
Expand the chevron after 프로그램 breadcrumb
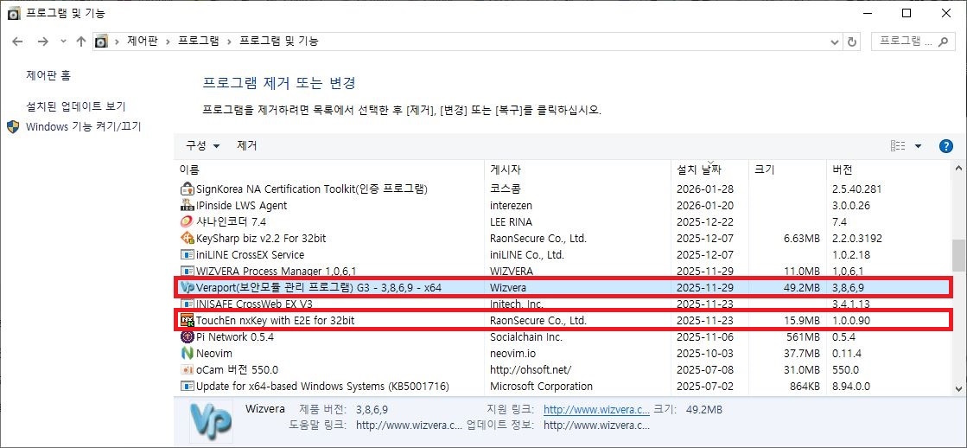(229, 42)
